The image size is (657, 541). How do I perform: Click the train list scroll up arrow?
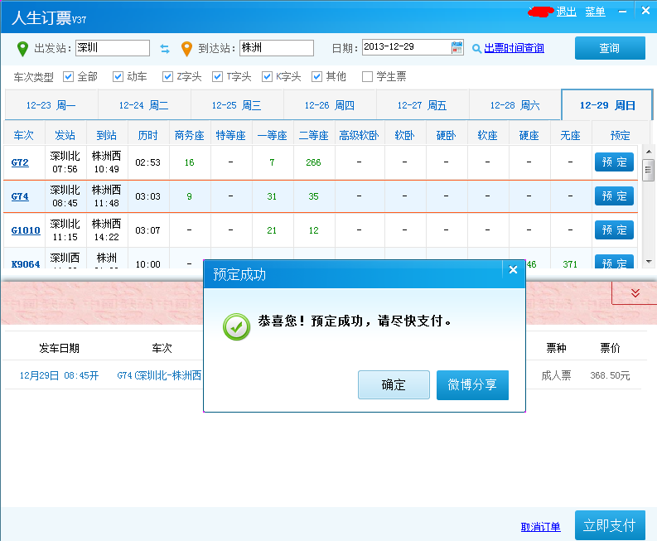tap(649, 152)
